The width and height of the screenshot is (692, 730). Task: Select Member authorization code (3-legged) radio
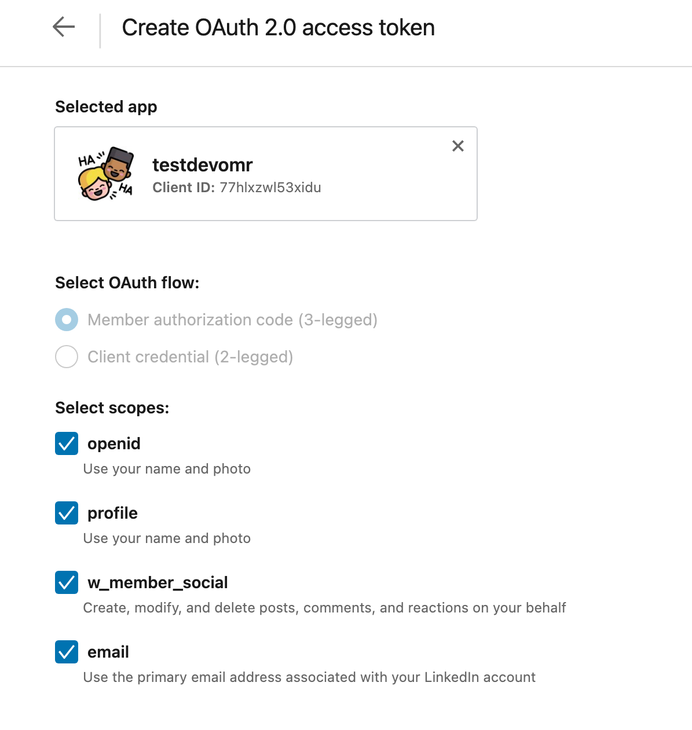(x=67, y=320)
